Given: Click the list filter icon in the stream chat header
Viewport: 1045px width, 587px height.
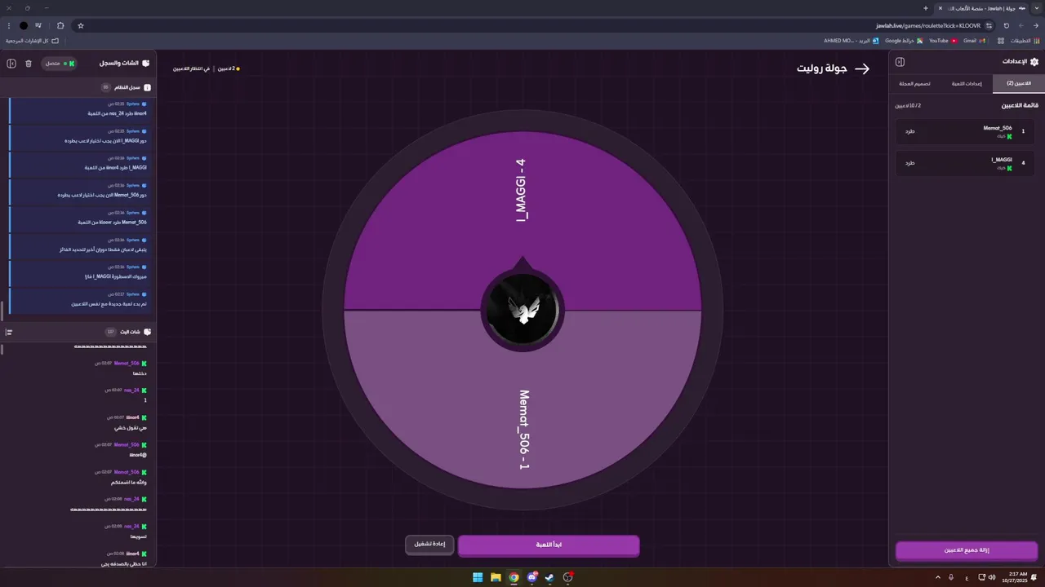Looking at the screenshot, I should (9, 332).
